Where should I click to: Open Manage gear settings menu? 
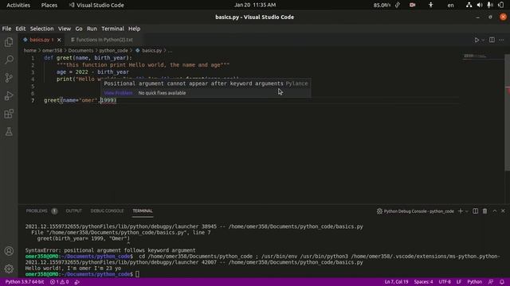(x=9, y=269)
